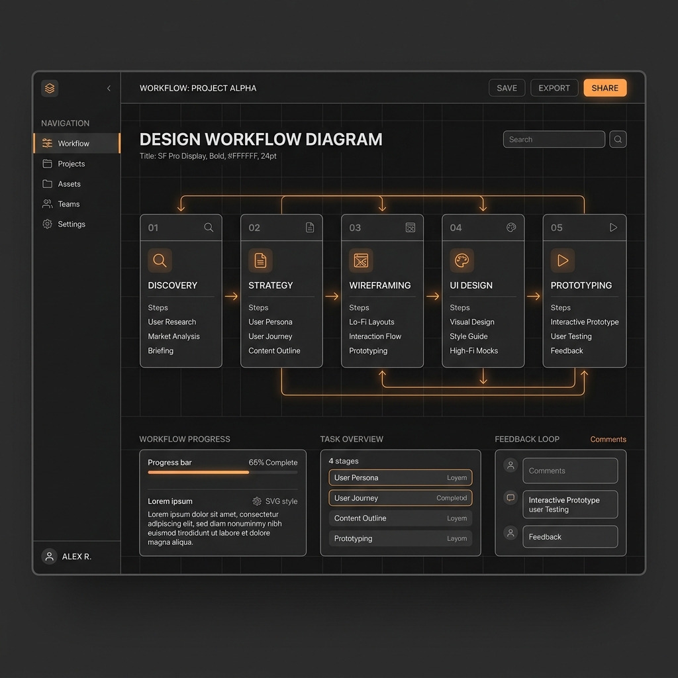Screen dimensions: 678x678
Task: Select the STRATEGY card title
Action: pos(271,285)
